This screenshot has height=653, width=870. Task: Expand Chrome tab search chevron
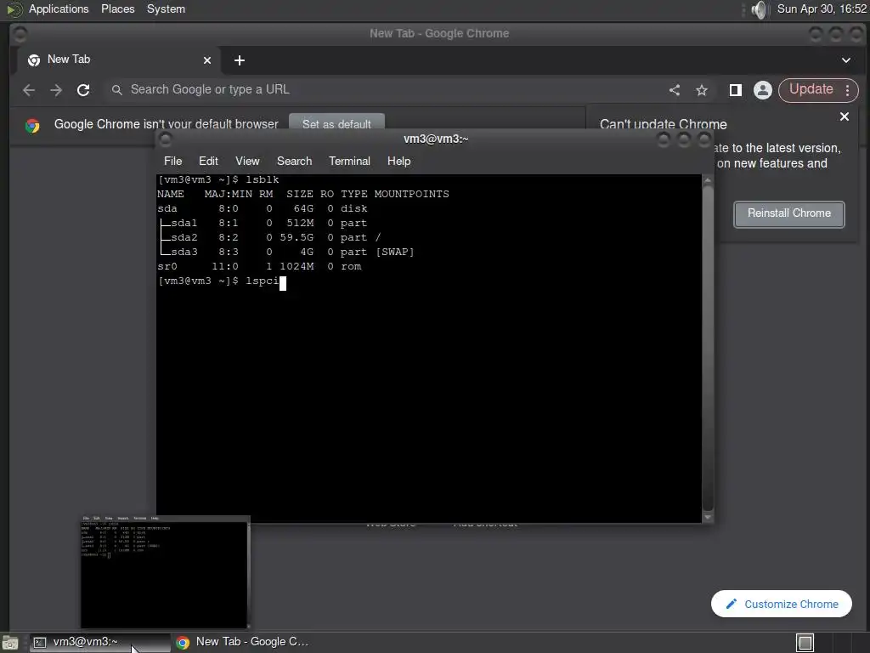[846, 60]
